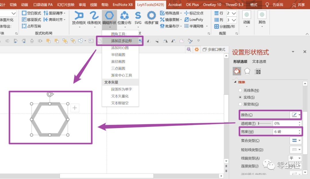The height and width of the screenshot is (179, 310).
Task: Open the 动画 group button
Action: pyautogui.click(x=247, y=19)
